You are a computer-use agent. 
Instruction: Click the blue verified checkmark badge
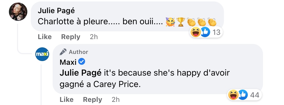[x=82, y=62]
